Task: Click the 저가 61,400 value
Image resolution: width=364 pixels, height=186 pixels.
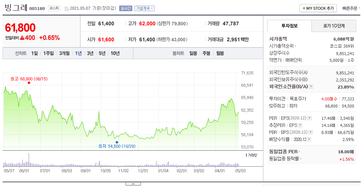Action: tap(147, 39)
